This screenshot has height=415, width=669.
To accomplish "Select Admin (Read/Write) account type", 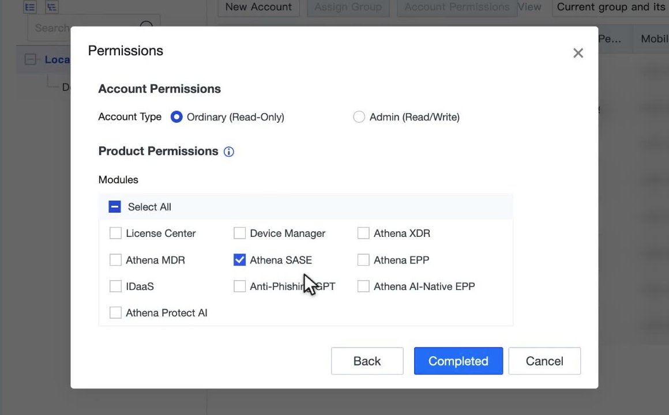I will (359, 117).
